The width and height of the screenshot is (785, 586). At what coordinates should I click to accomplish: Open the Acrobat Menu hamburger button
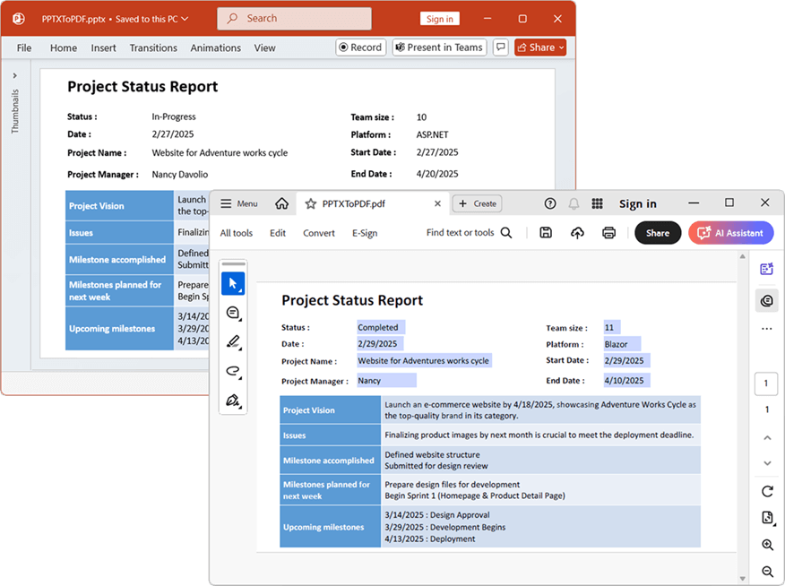[x=239, y=203]
